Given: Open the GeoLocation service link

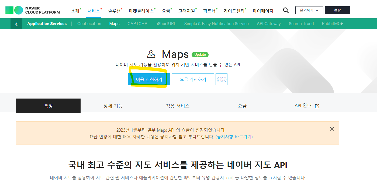Looking at the screenshot, I should (x=89, y=24).
